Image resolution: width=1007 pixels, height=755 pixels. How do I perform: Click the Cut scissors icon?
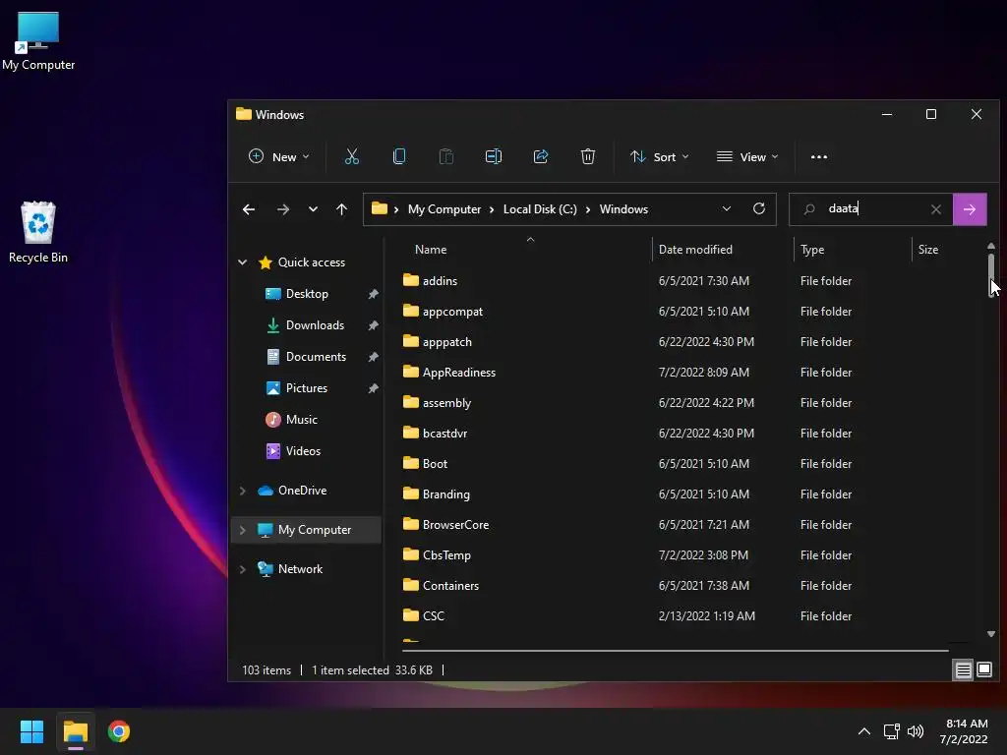click(351, 156)
